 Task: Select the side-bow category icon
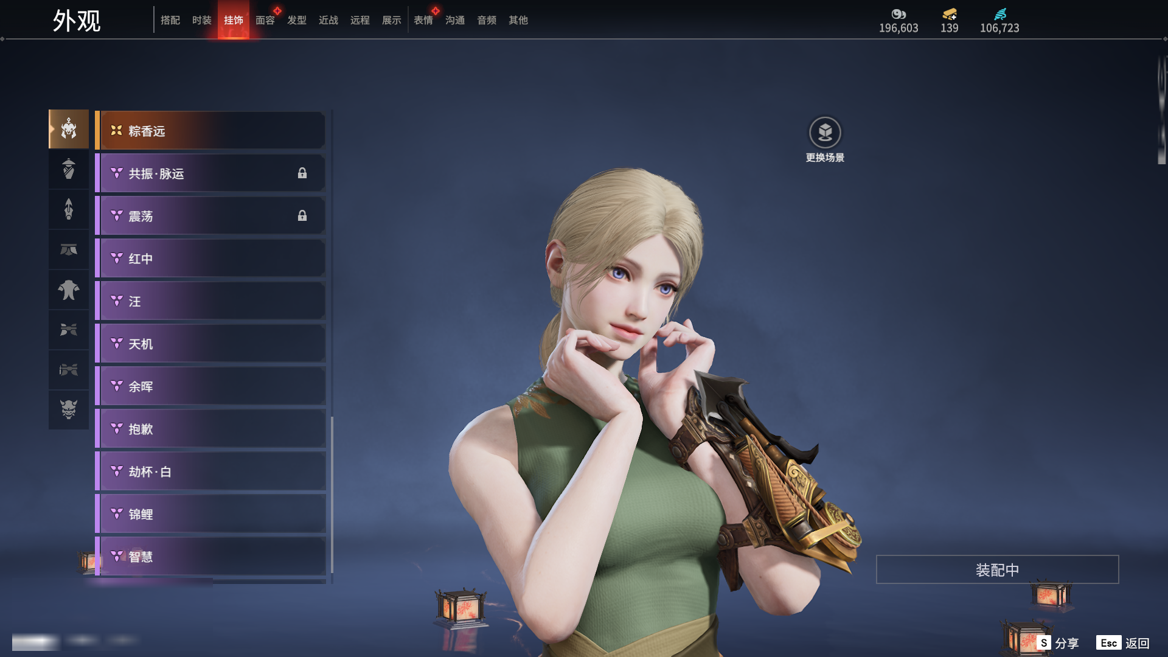tap(69, 370)
